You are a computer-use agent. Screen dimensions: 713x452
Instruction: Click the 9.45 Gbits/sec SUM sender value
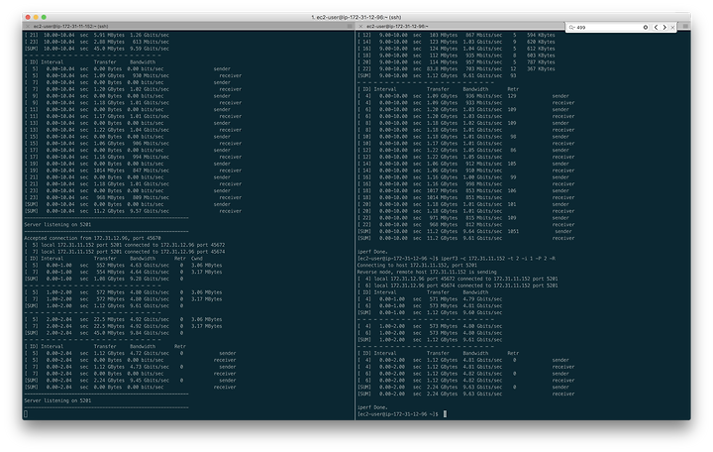tap(150, 381)
